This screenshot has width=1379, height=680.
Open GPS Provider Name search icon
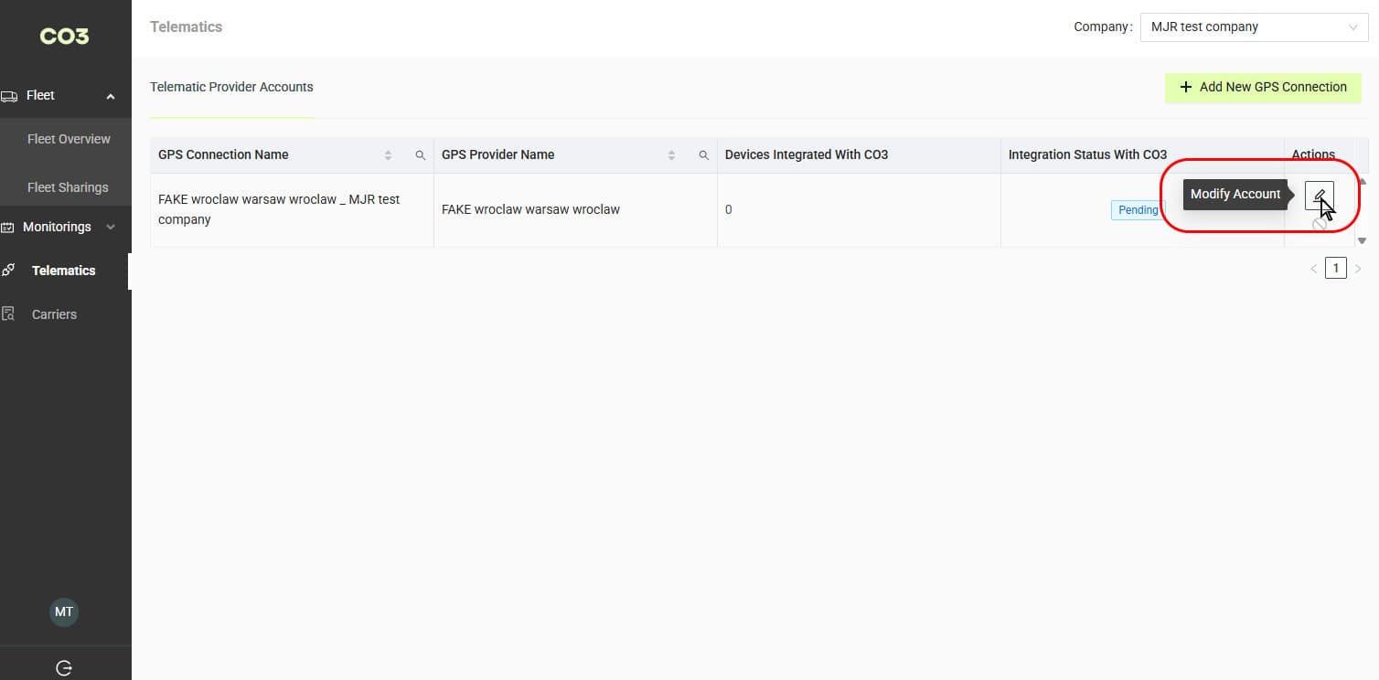(x=703, y=155)
